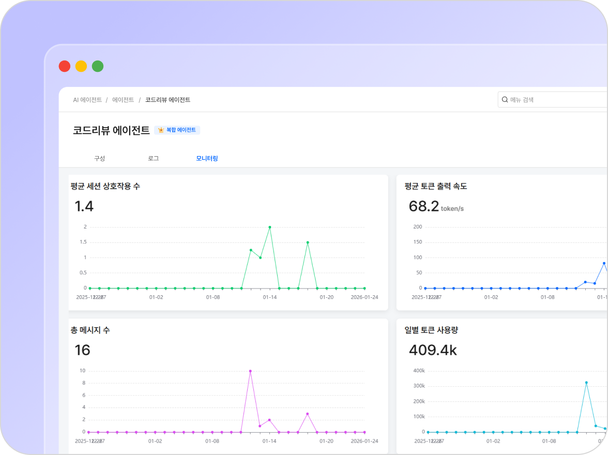This screenshot has height=455, width=608.
Task: Go to AI 에이전트 breadcrumb
Action: click(x=87, y=100)
